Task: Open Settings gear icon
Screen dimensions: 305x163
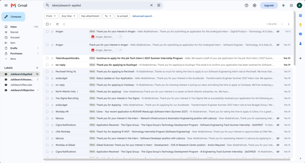Action: point(254,5)
